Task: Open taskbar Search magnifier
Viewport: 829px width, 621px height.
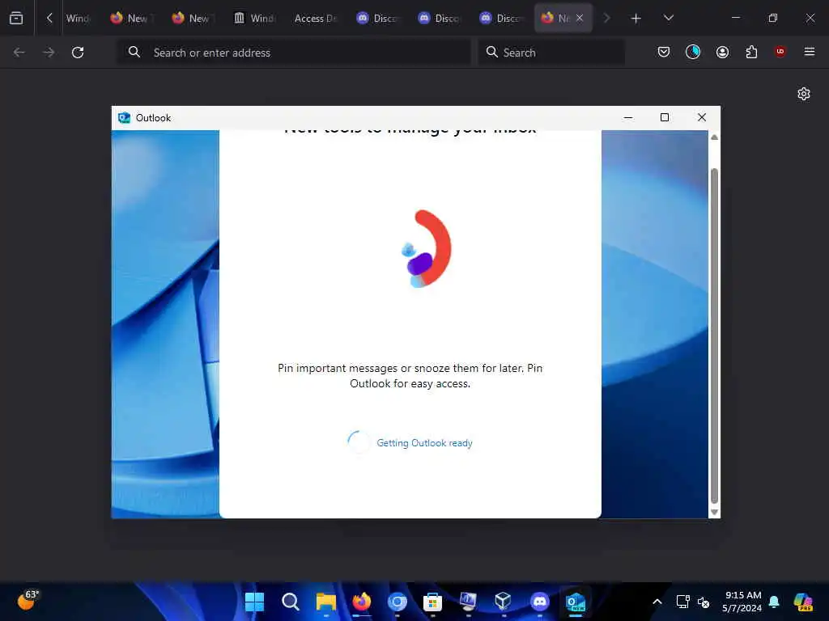Action: tap(291, 602)
